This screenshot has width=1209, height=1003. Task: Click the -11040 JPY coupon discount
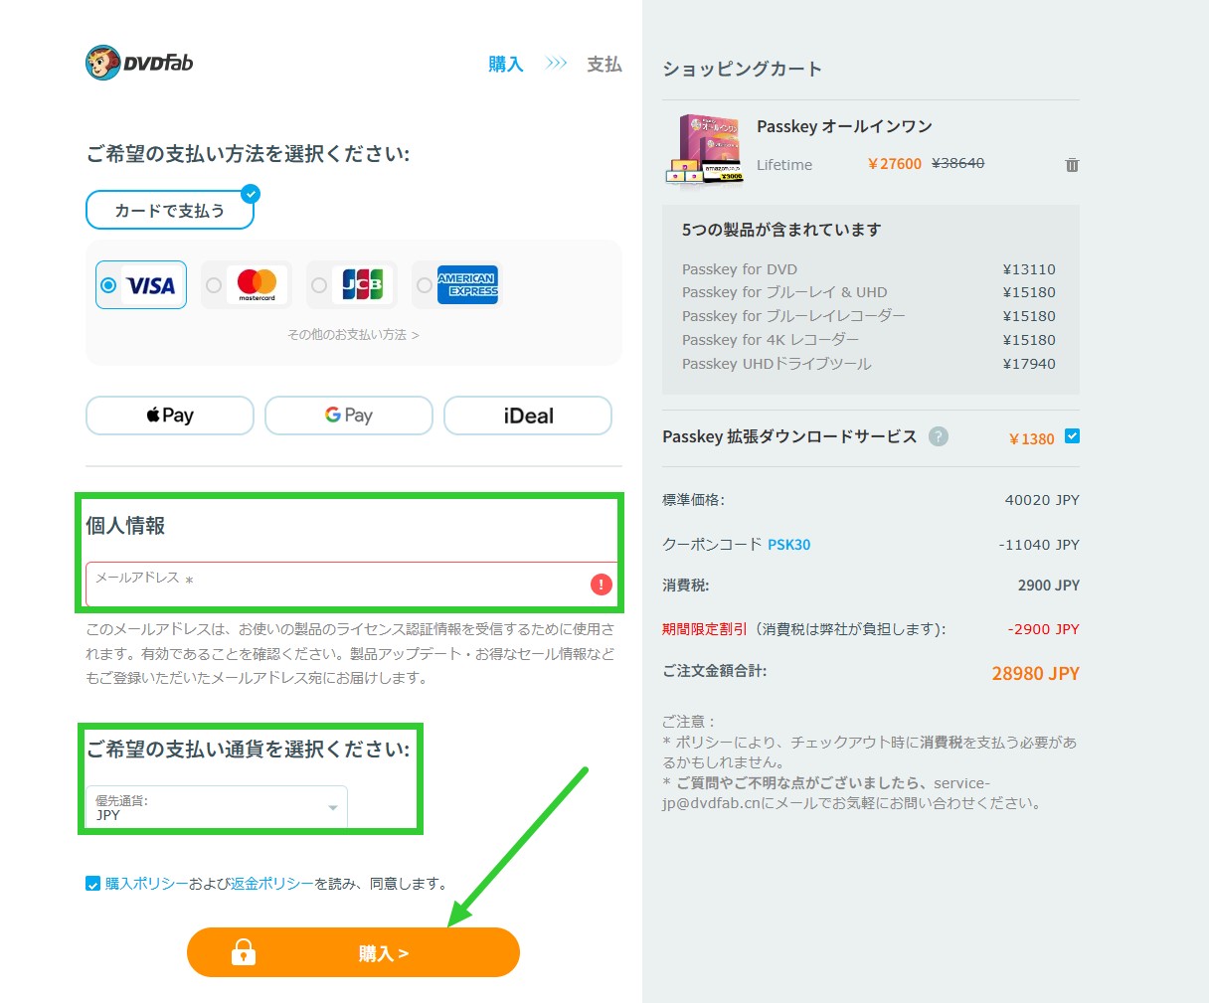(1039, 545)
